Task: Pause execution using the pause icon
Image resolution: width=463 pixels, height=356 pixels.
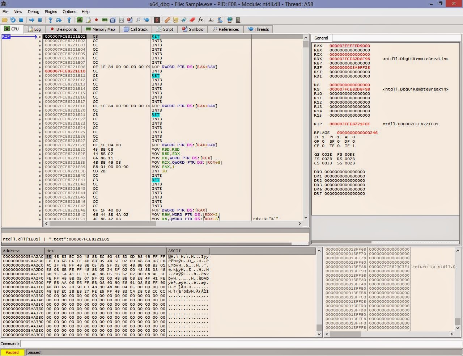Action: tap(40, 20)
